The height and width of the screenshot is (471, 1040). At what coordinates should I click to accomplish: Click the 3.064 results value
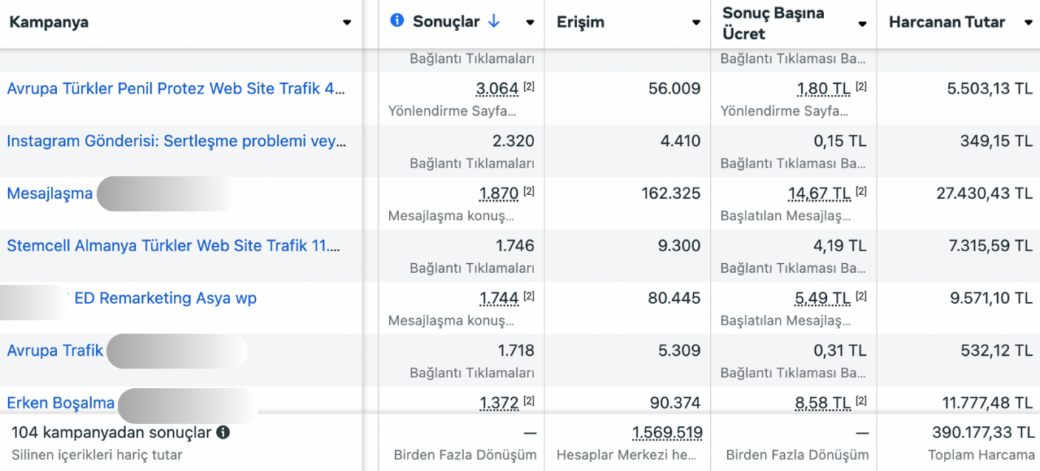click(496, 89)
